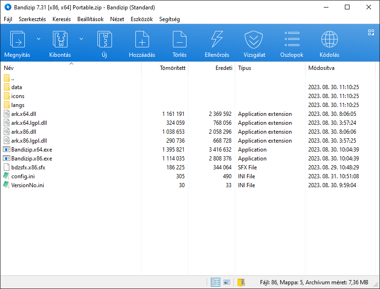Click the Hozzáadás (Add) toolbar icon
This screenshot has height=289, width=380.
click(142, 40)
